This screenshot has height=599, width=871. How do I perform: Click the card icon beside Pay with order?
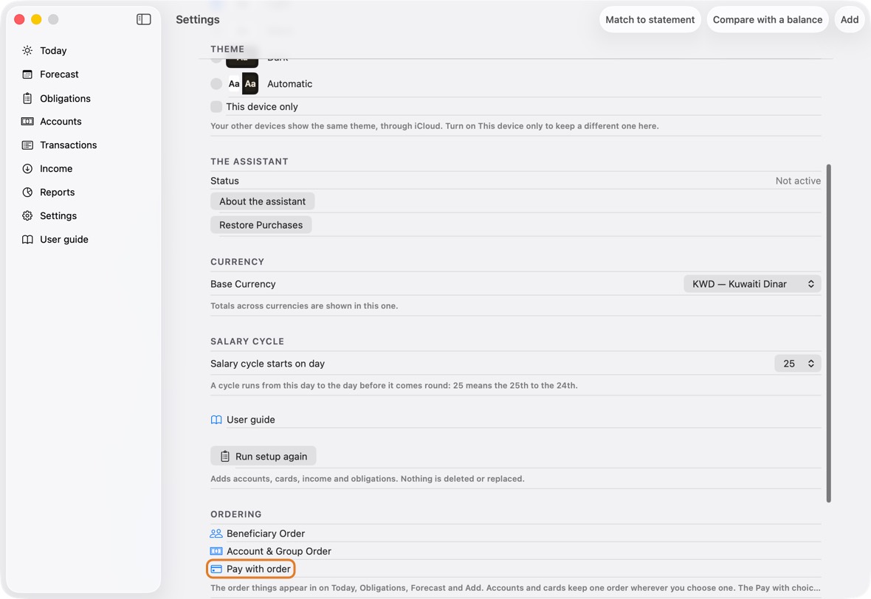pyautogui.click(x=216, y=569)
